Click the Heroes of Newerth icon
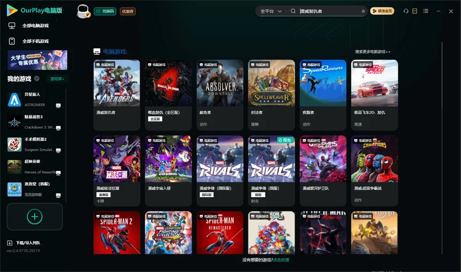 14,167
